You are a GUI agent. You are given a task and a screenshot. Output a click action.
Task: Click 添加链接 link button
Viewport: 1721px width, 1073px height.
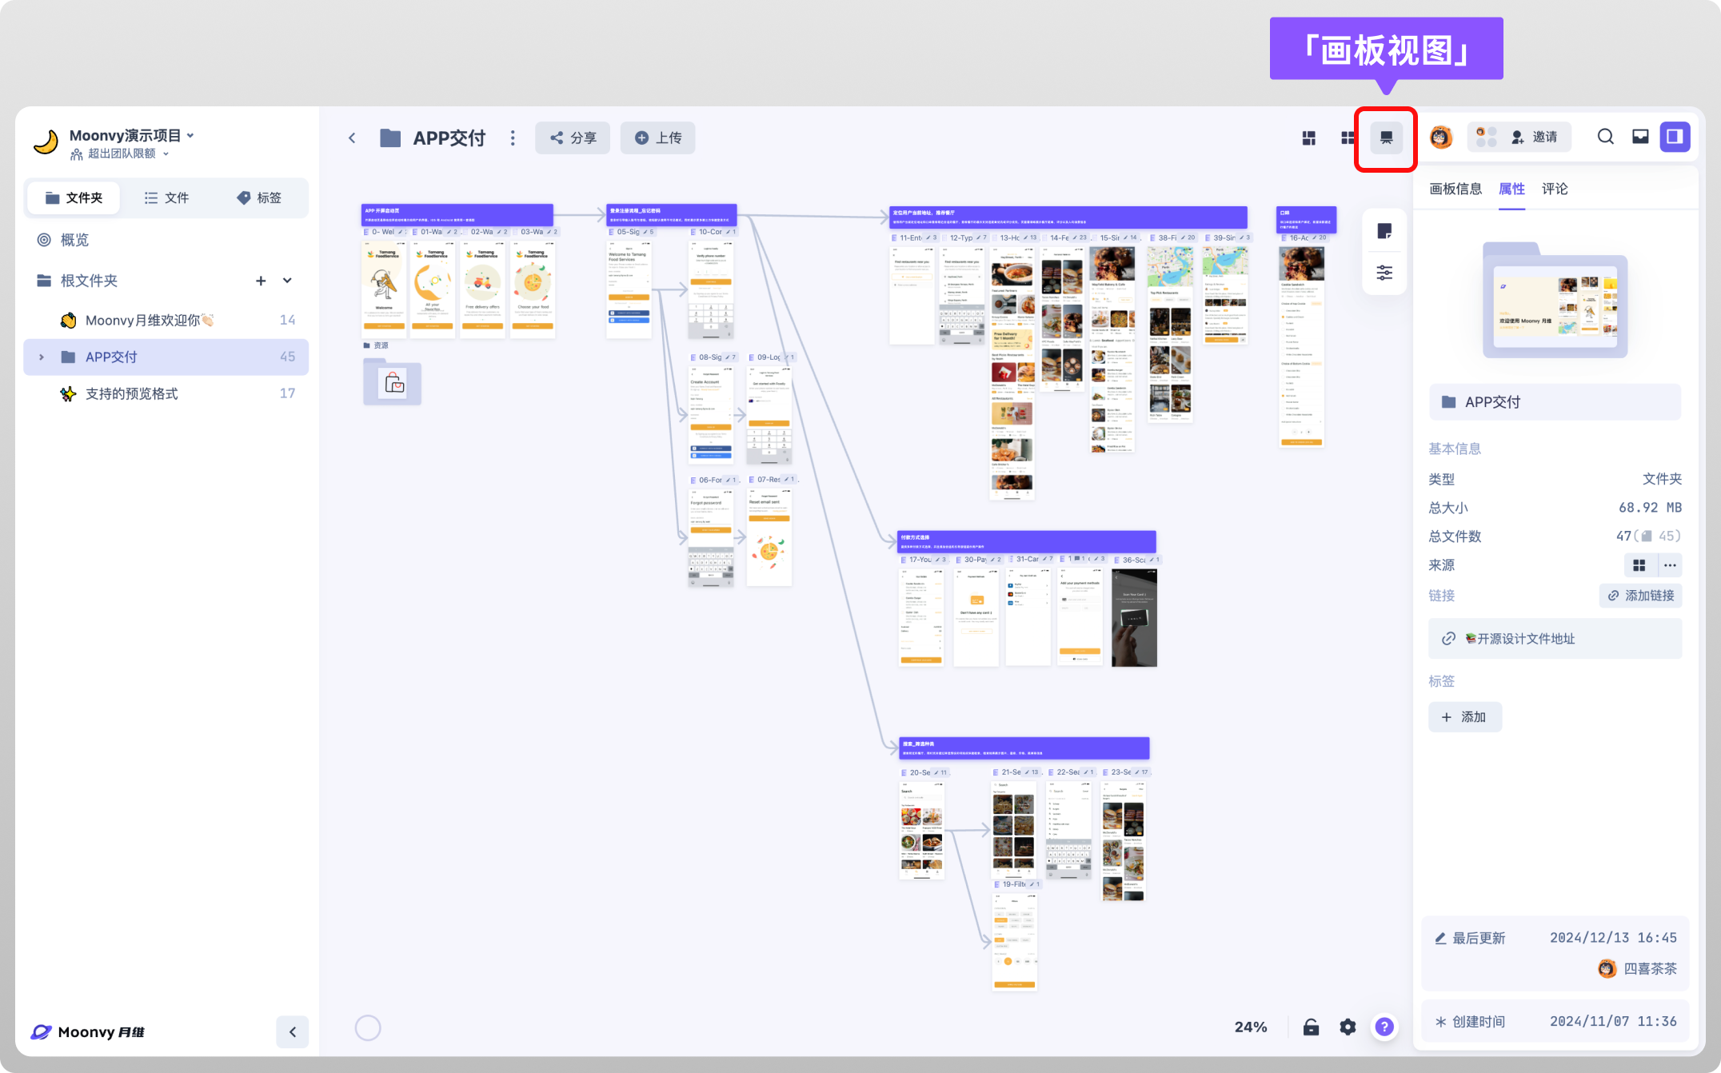(x=1640, y=596)
